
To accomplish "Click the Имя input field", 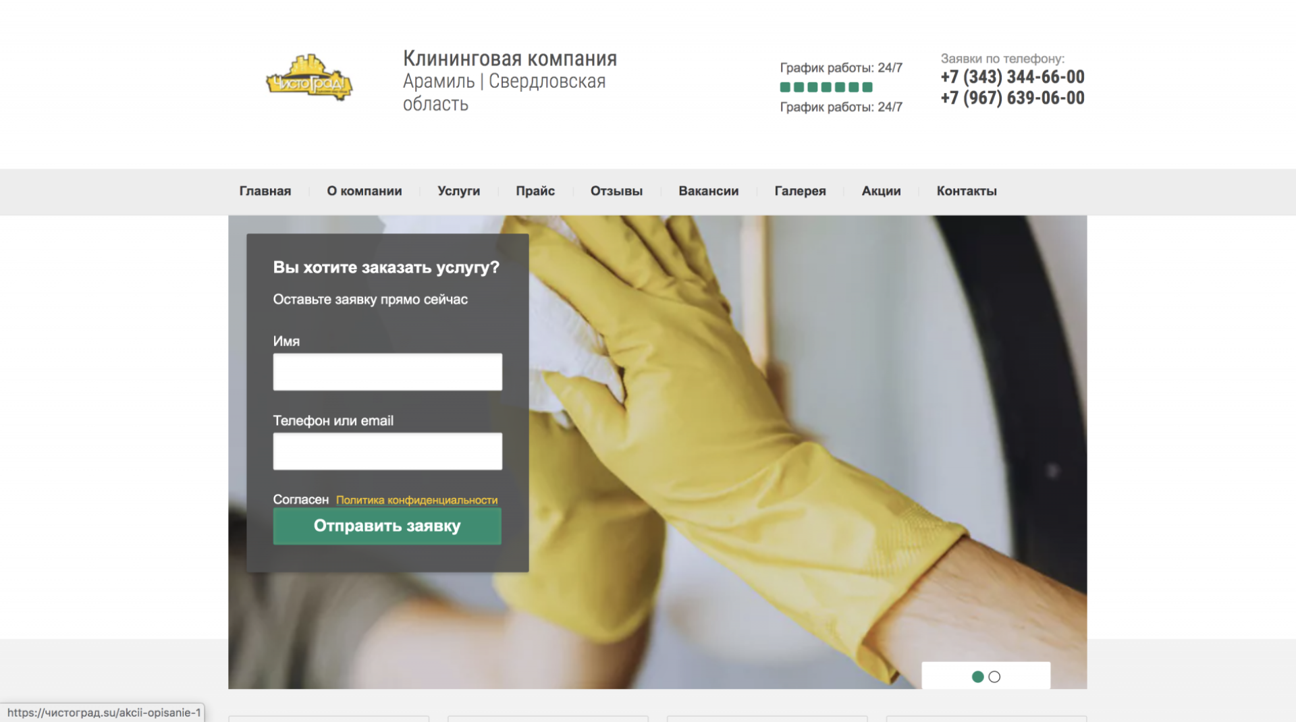I will [387, 372].
